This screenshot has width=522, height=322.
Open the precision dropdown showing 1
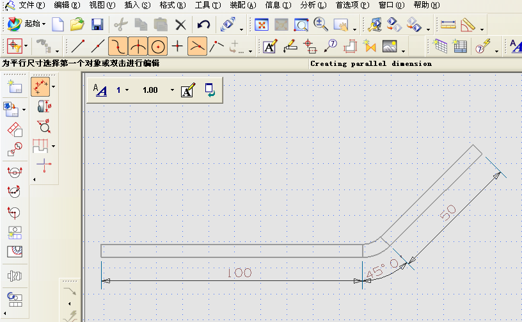click(x=122, y=90)
